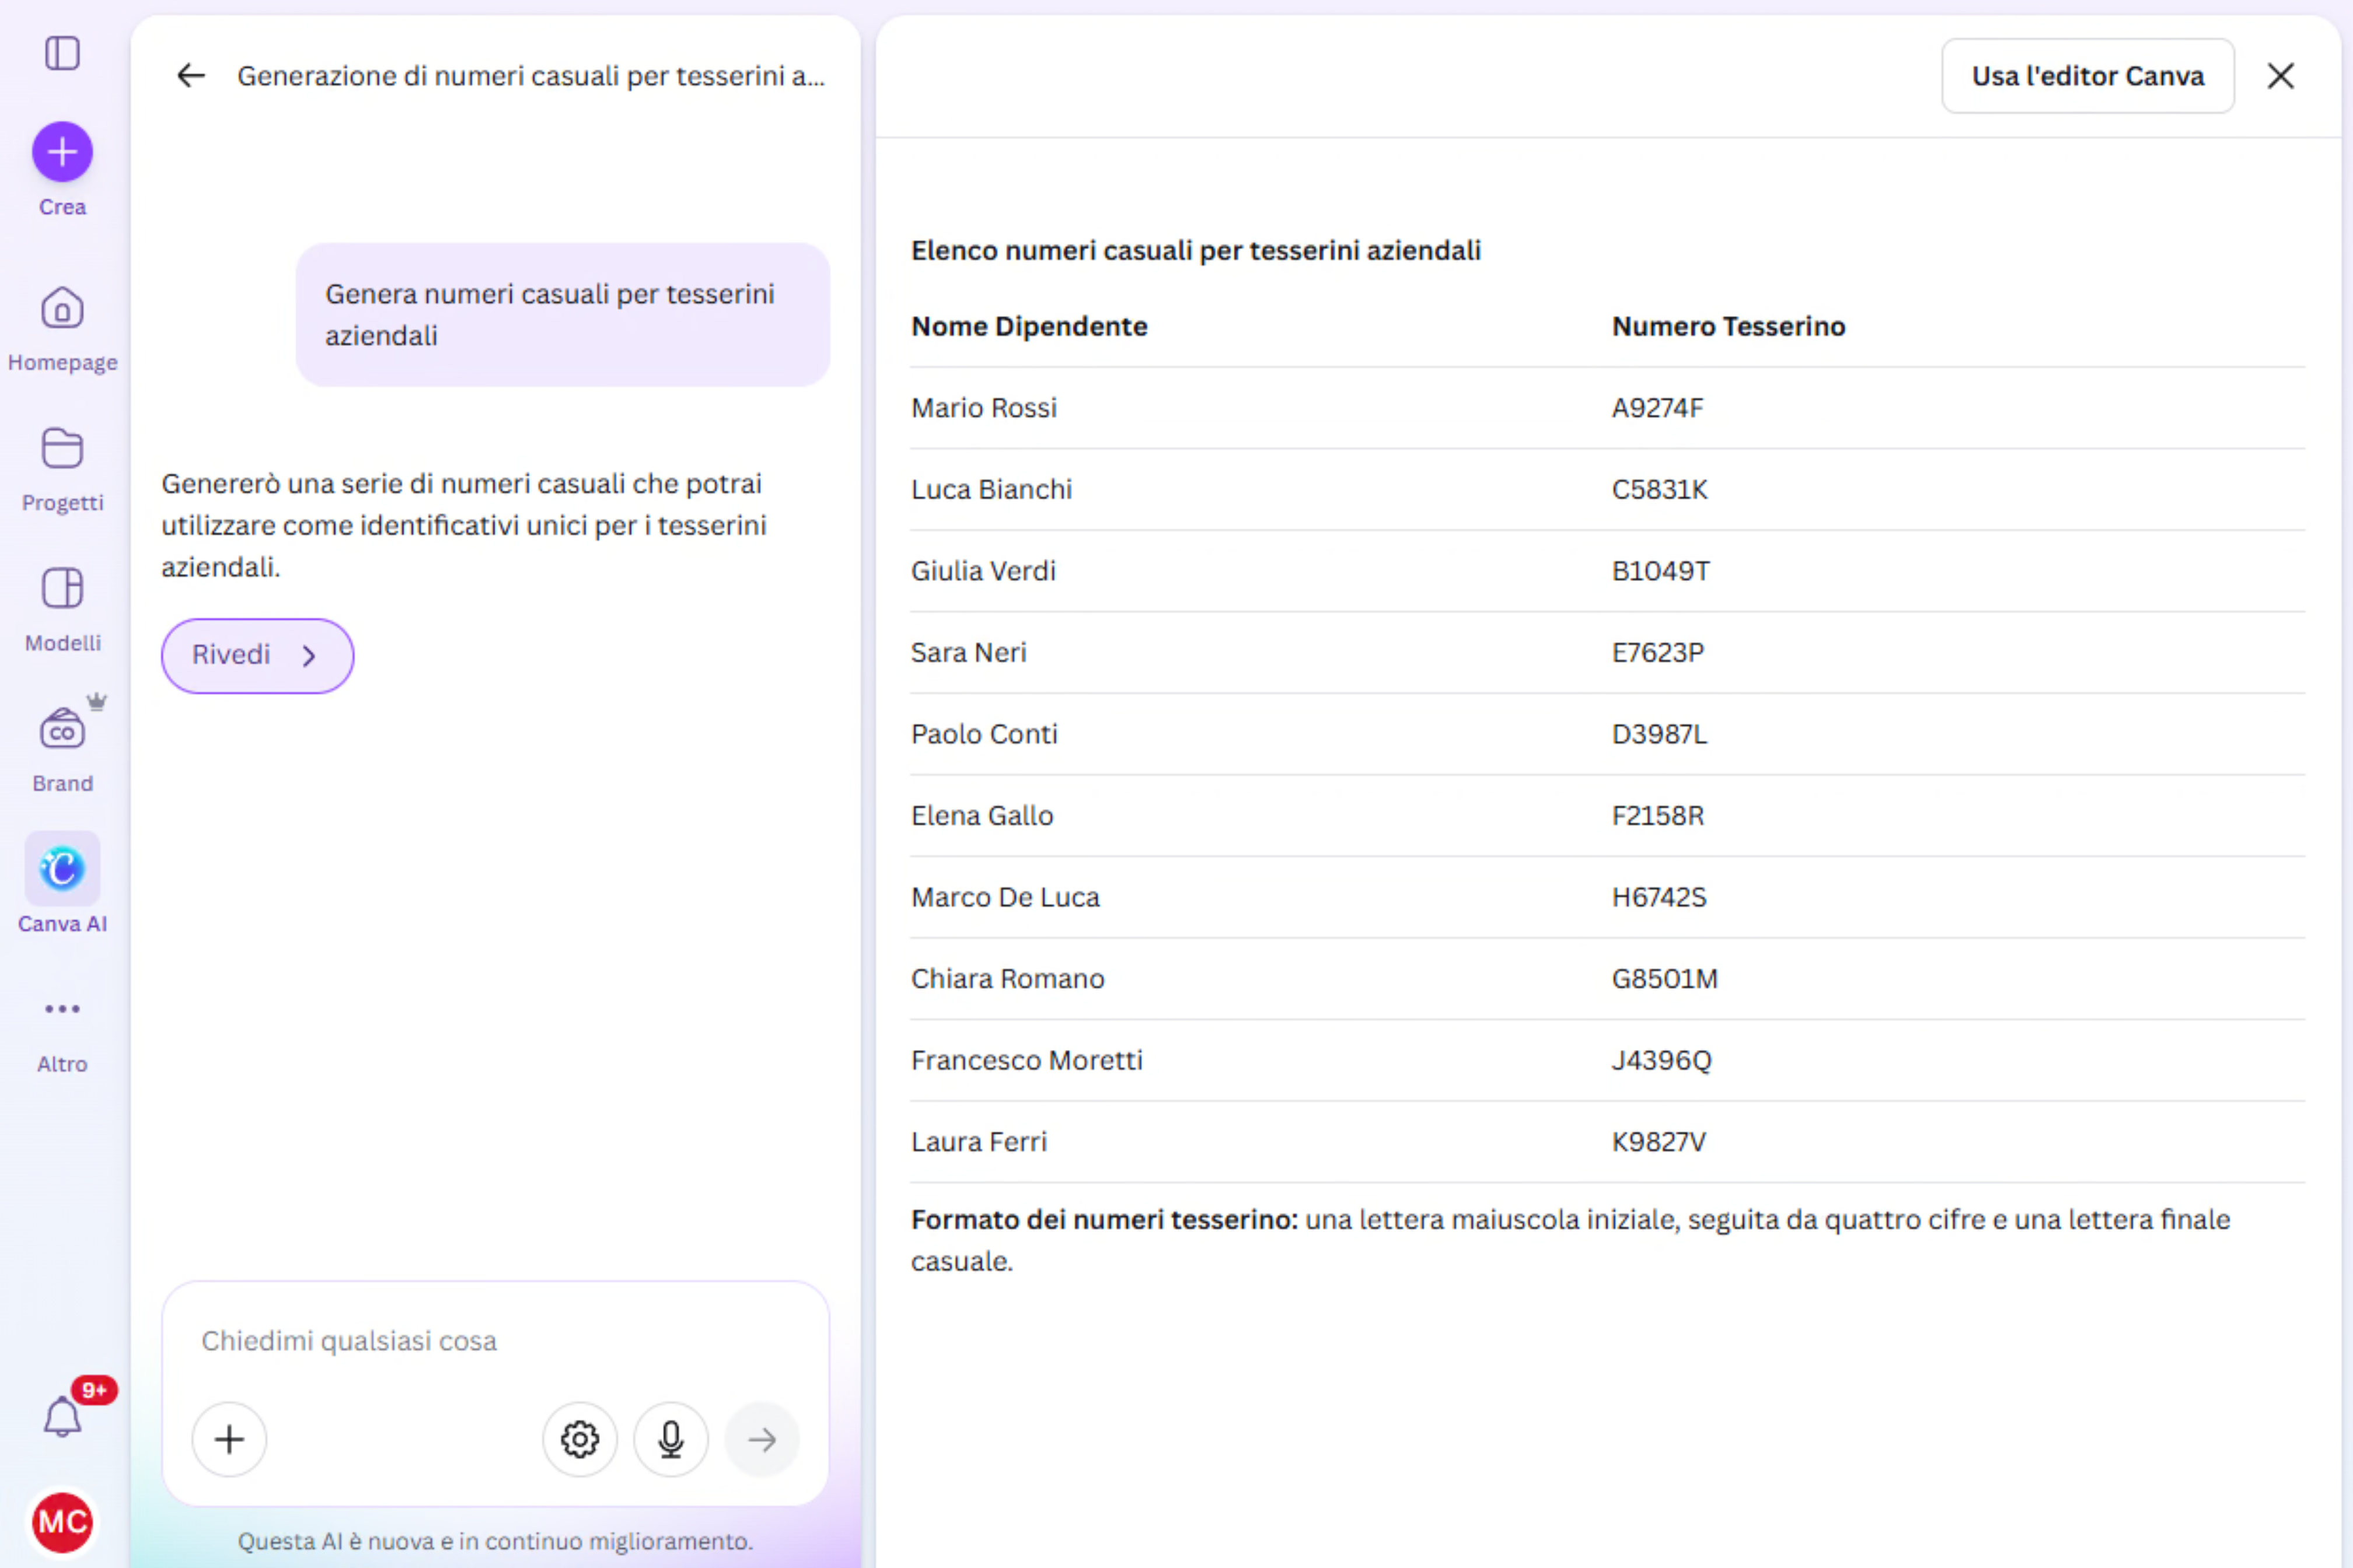Open the Altro three-dots menu

tap(62, 1009)
